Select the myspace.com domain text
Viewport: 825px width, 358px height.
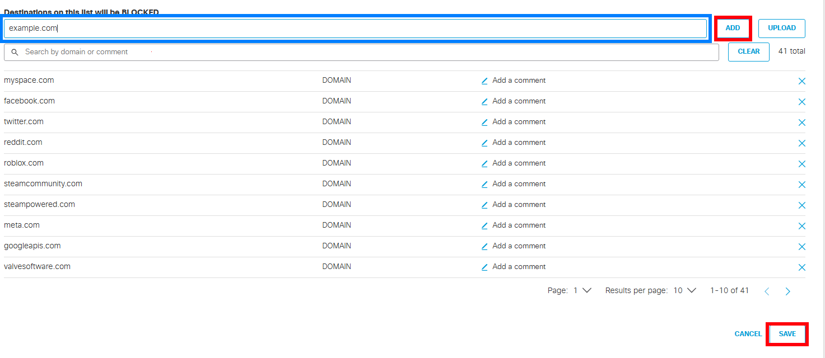29,81
